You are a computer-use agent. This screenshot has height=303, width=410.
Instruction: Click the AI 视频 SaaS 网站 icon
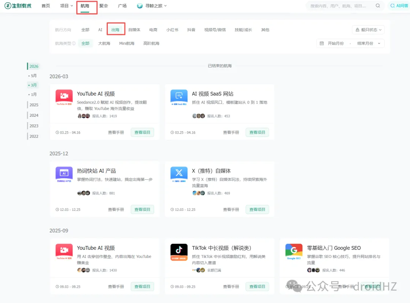click(179, 98)
